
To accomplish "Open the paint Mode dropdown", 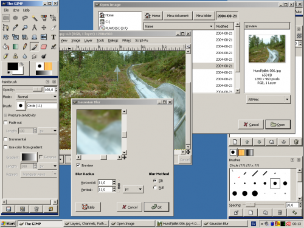I will pyautogui.click(x=36, y=97).
